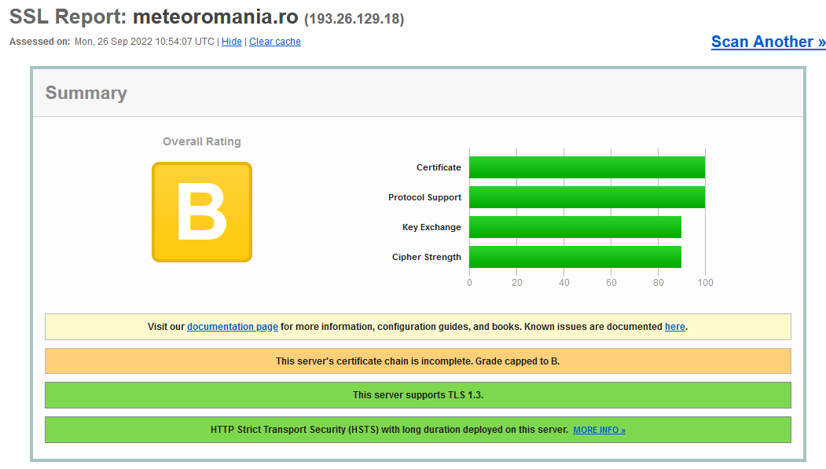Click the Protocol Support score bar
The height and width of the screenshot is (469, 826).
point(587,197)
